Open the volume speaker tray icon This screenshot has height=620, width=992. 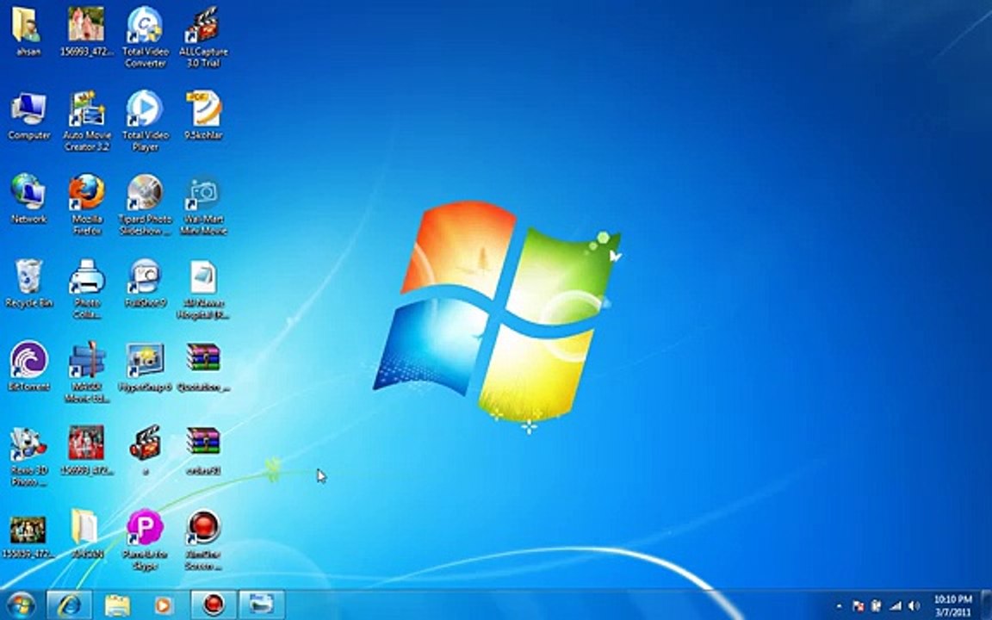tap(914, 606)
